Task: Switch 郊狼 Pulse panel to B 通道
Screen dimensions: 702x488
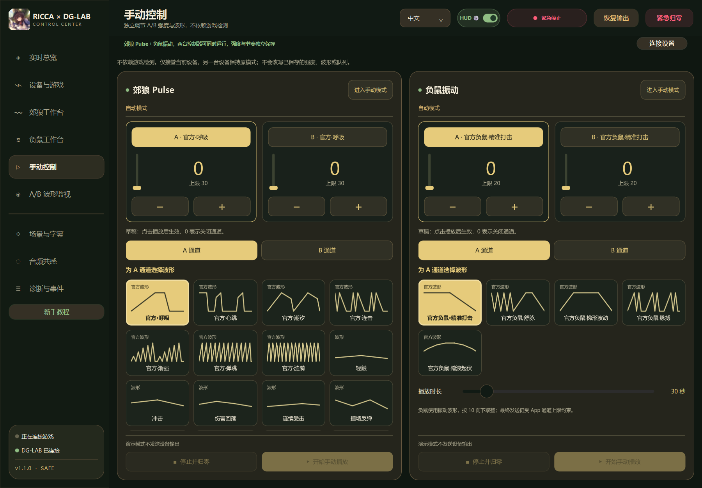Action: (327, 250)
